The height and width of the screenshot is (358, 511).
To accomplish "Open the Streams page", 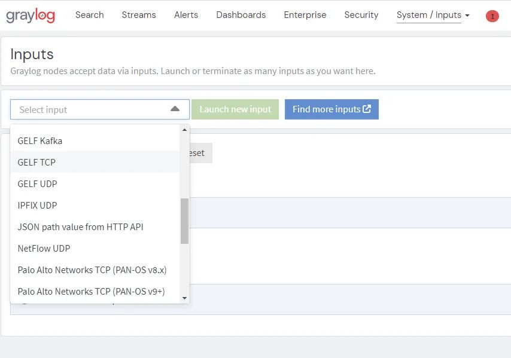I will click(x=138, y=15).
